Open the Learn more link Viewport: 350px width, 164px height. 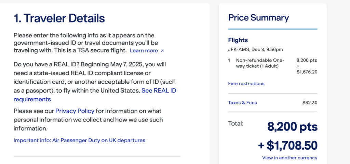click(144, 51)
